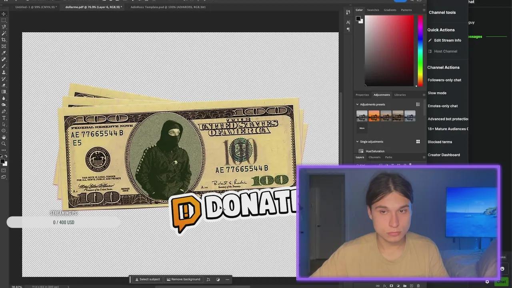The height and width of the screenshot is (288, 512).
Task: Open the contextual task bar more options
Action: [x=228, y=279]
